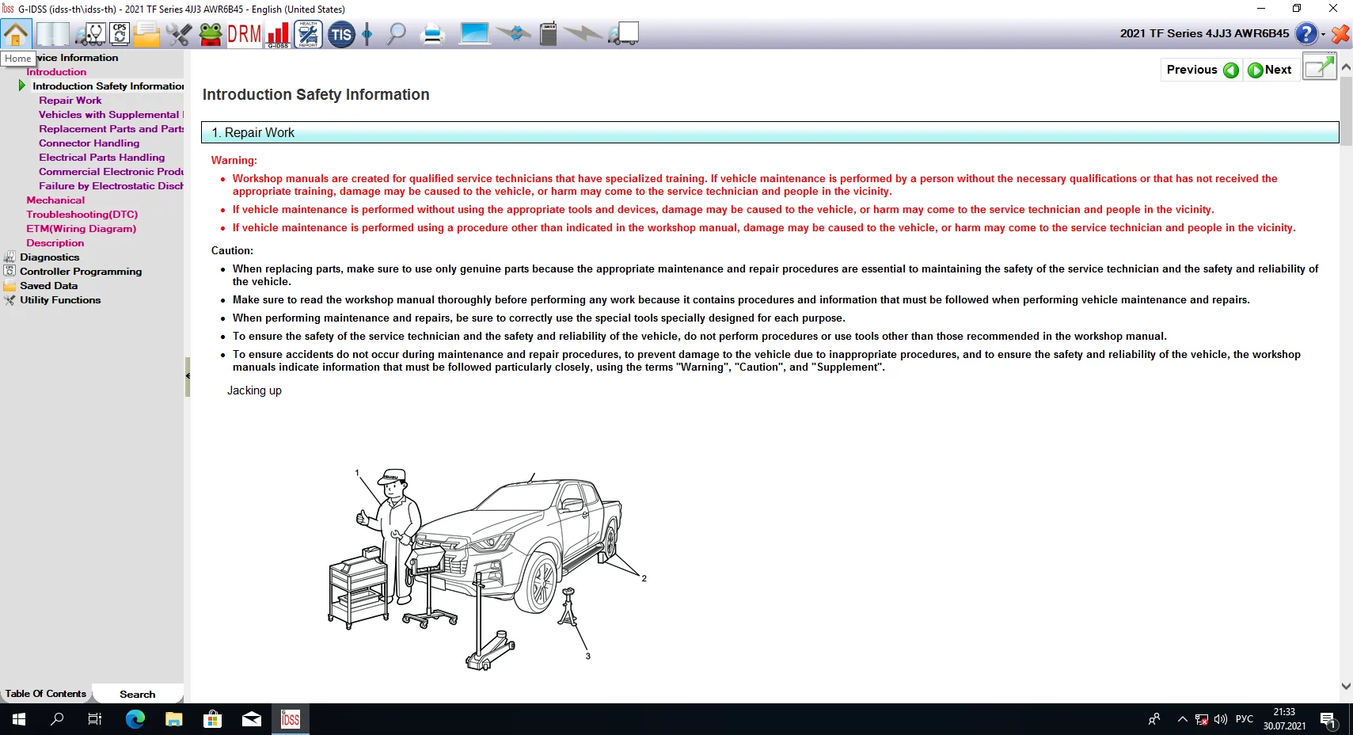The width and height of the screenshot is (1353, 735).
Task: Open the CPS controller programming toolbar icon
Action: [120, 33]
